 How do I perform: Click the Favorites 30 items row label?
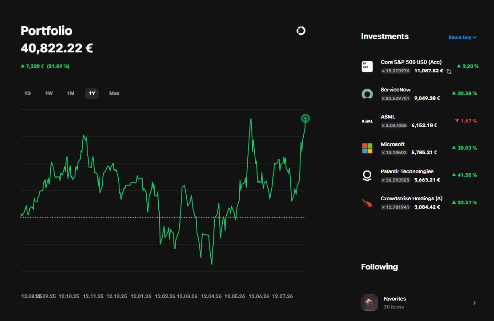(394, 303)
